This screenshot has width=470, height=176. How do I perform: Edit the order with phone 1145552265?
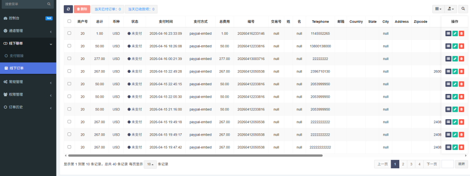tap(455, 33)
